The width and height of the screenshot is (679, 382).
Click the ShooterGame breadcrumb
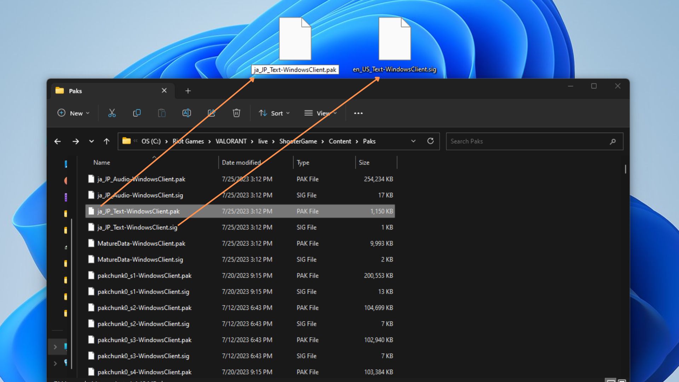298,141
